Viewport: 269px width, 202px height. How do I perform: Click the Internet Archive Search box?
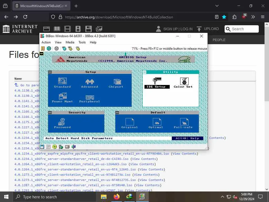point(242,29)
